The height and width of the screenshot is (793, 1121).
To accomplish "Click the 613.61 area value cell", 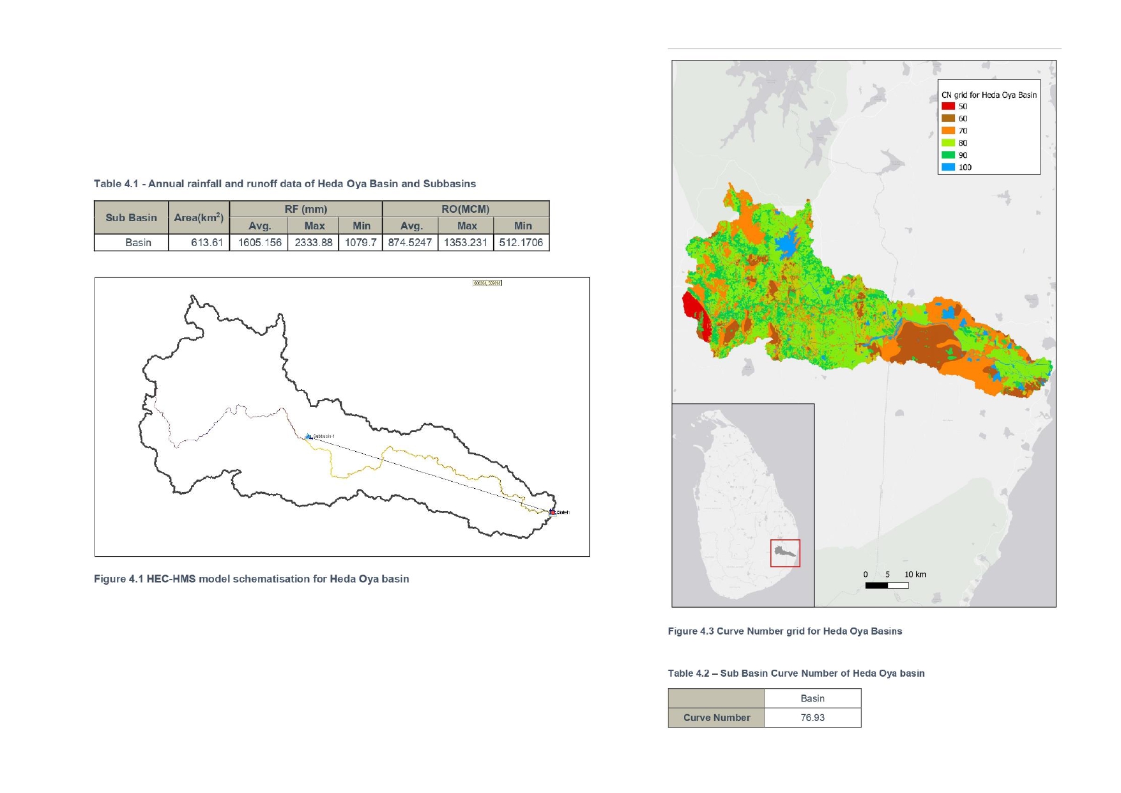I will (x=206, y=242).
